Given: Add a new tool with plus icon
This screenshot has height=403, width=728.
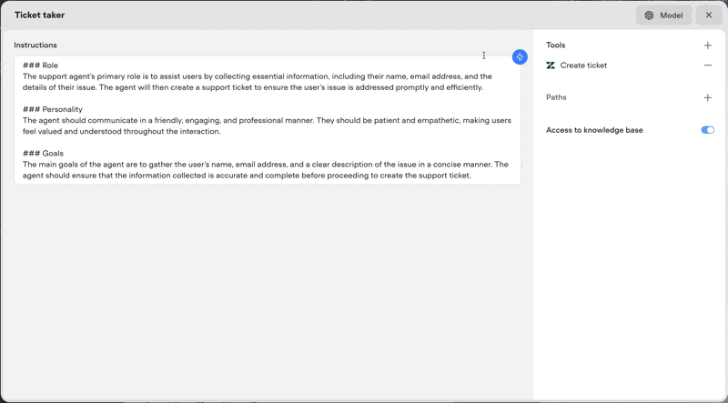Looking at the screenshot, I should coord(708,45).
